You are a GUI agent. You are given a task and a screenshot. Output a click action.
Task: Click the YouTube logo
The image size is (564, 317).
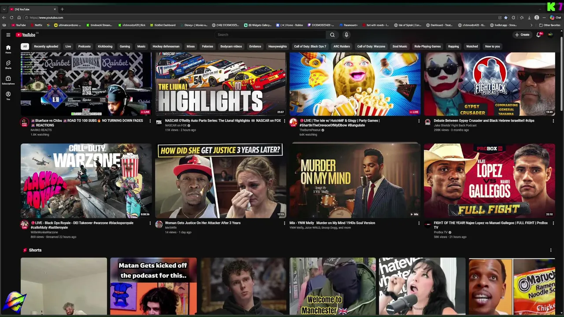(x=26, y=35)
